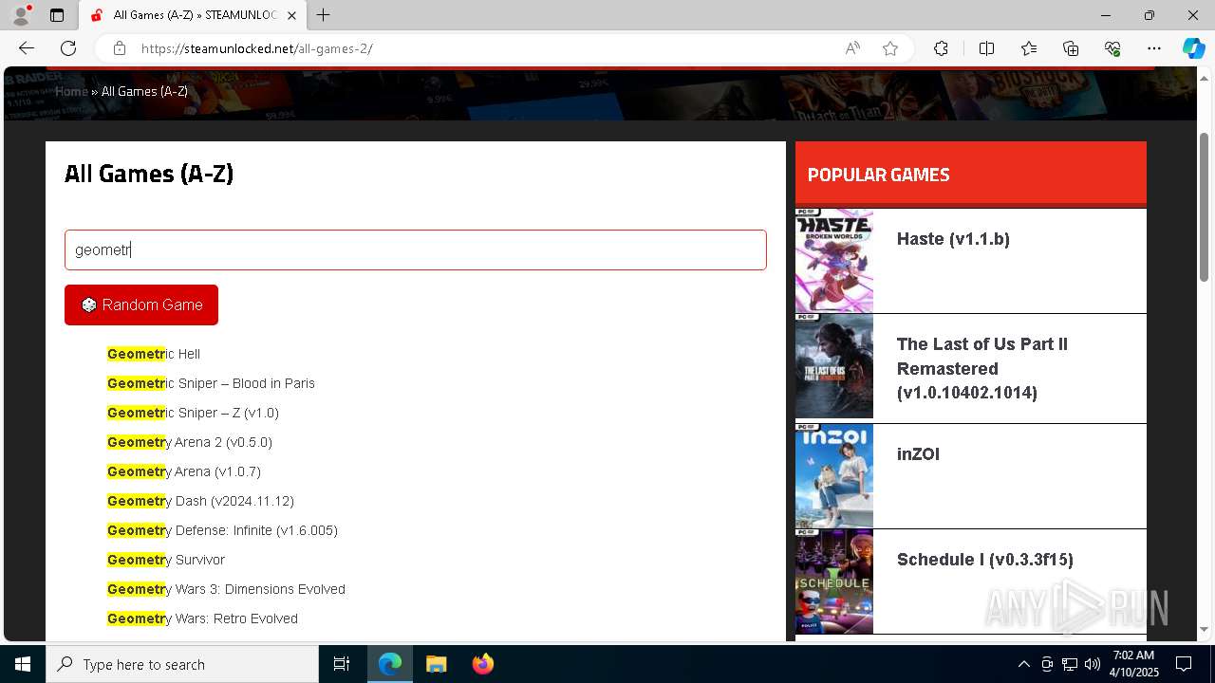Open Geometry Arena 2 (v0.5.0) link
The width and height of the screenshot is (1215, 683).
[190, 442]
